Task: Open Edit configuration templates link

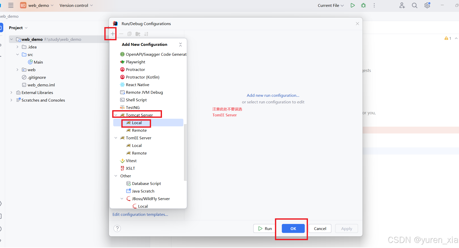Action: tap(140, 215)
